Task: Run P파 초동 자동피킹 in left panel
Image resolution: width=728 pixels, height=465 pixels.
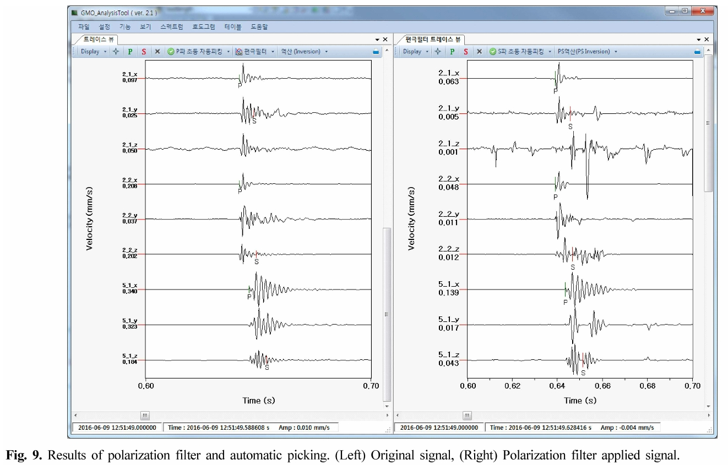Action: tap(195, 51)
